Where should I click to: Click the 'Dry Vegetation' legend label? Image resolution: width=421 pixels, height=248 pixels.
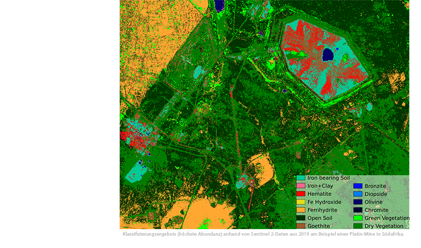click(384, 226)
